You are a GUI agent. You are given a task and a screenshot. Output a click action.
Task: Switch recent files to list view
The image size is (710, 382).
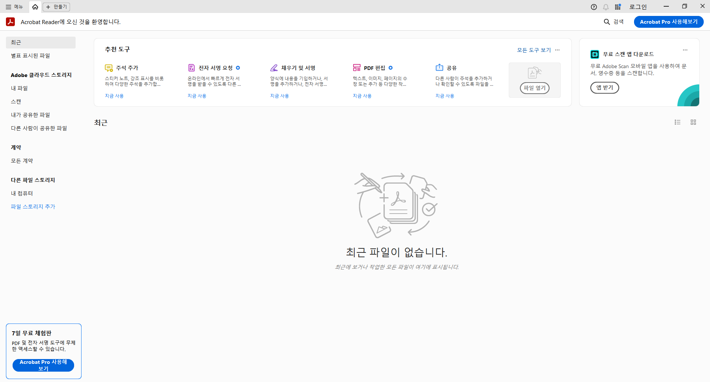677,122
